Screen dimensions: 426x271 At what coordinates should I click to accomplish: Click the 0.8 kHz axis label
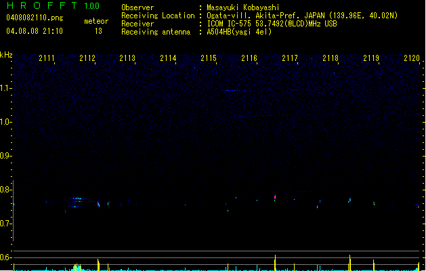5,190
